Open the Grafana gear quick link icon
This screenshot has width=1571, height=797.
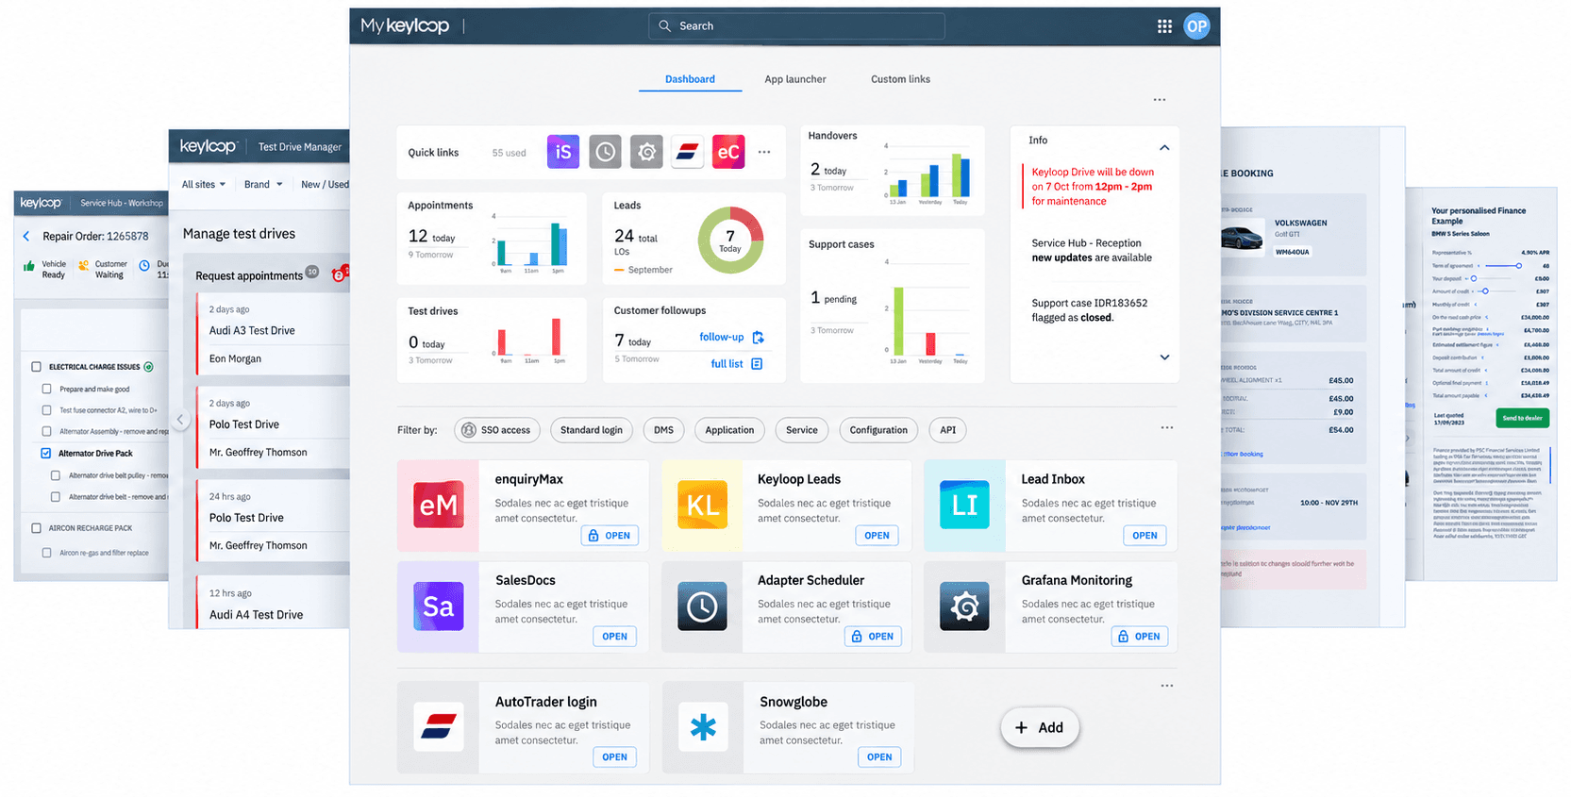pos(646,152)
